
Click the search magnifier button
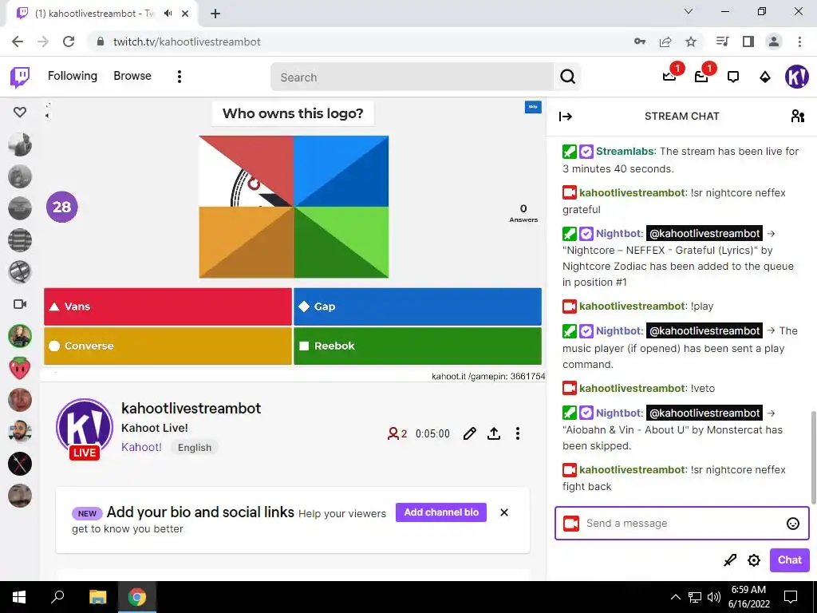(567, 77)
